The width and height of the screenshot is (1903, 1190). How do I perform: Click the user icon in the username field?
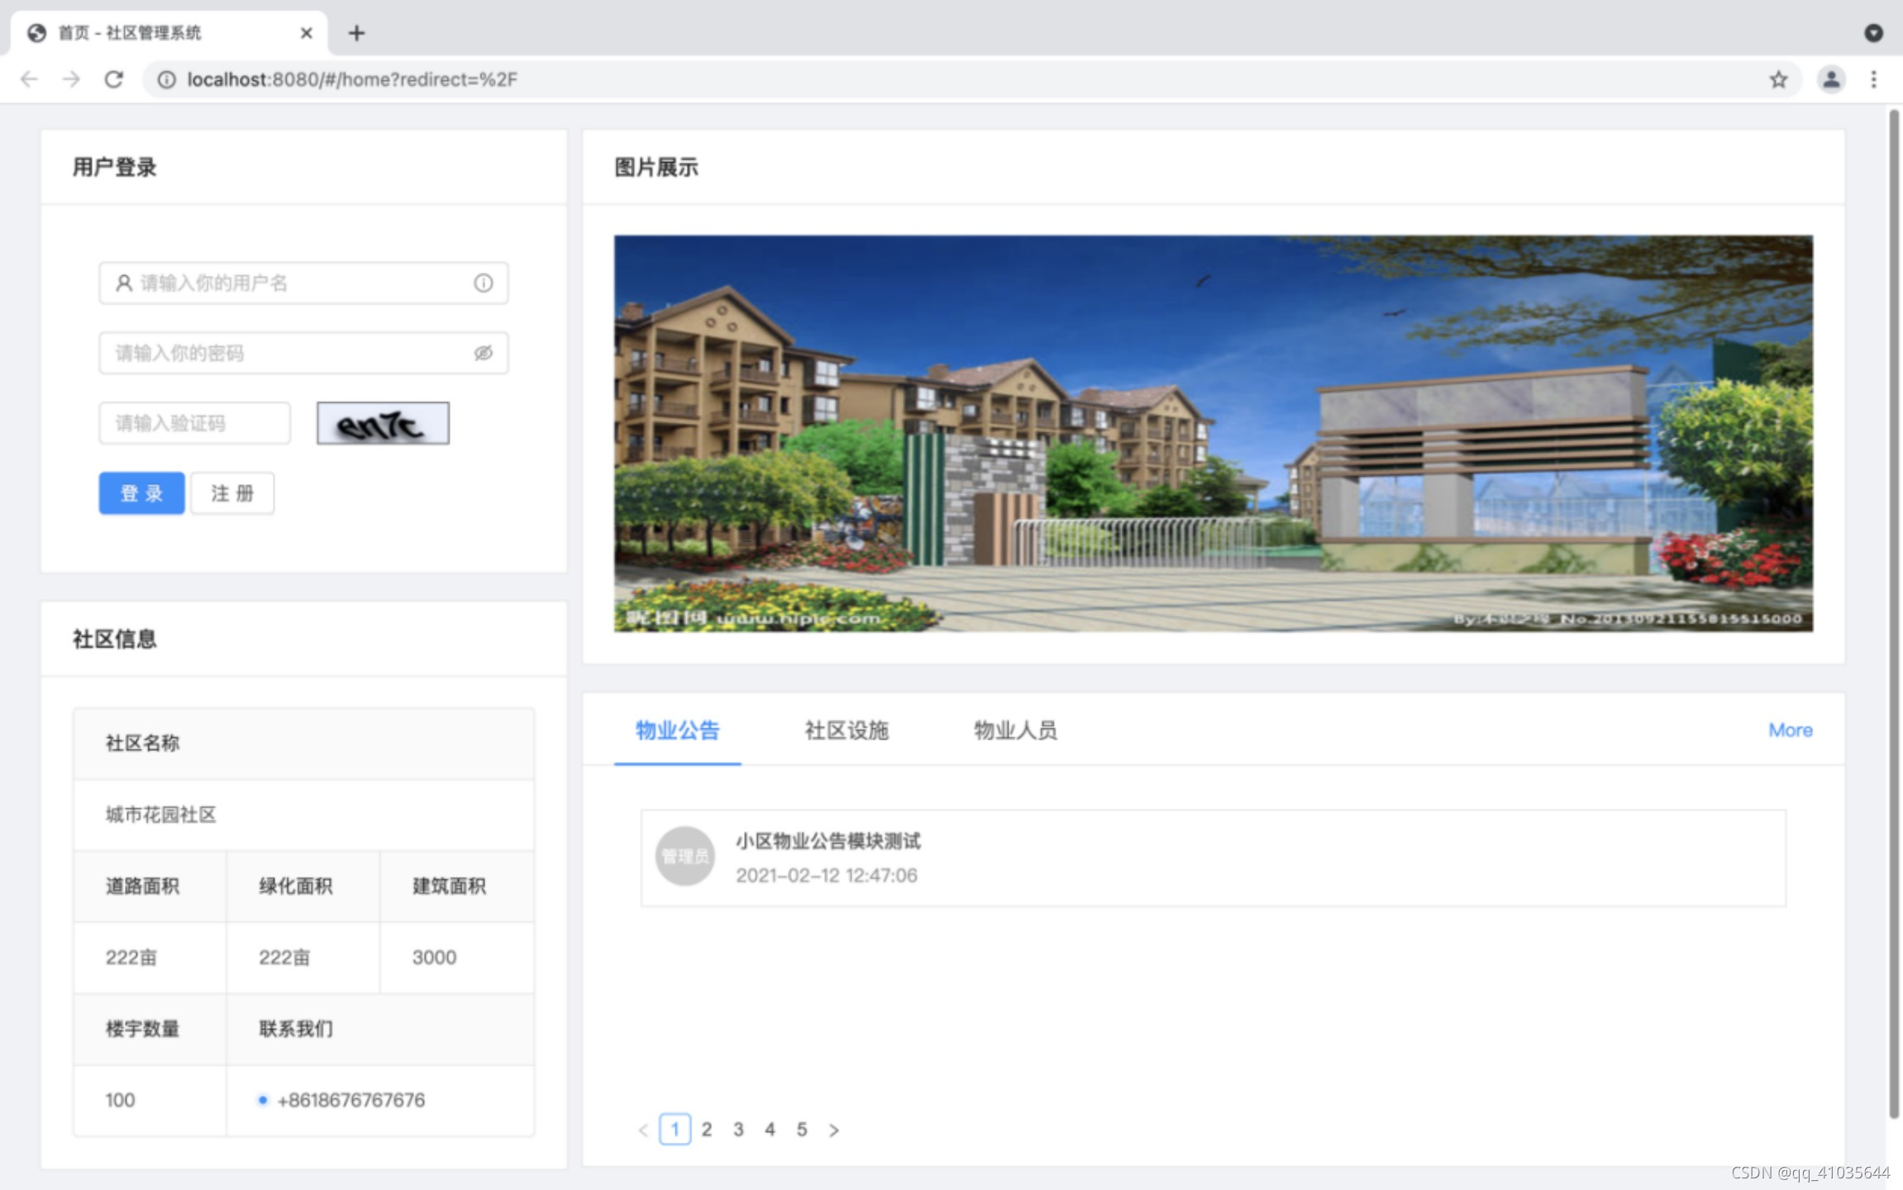122,283
